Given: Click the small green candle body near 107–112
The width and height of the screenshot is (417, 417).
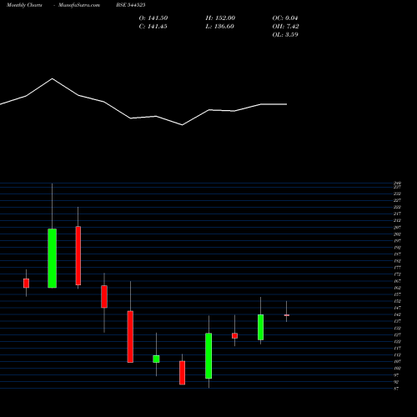Looking at the screenshot, I should (x=156, y=359).
